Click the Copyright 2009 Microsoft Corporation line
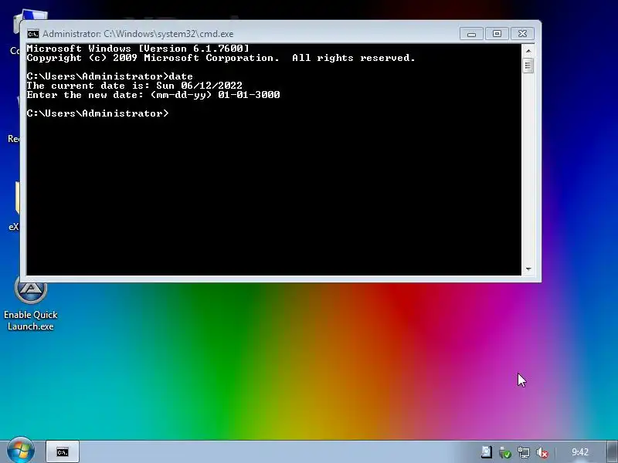The width and height of the screenshot is (618, 463). tap(221, 58)
